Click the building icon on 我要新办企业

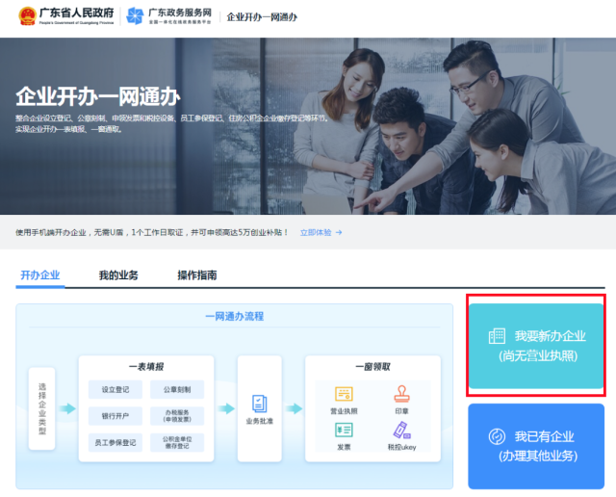(x=497, y=336)
